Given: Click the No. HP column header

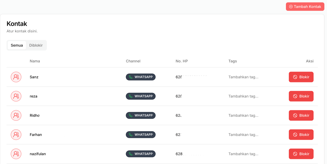Looking at the screenshot, I should point(182,61).
